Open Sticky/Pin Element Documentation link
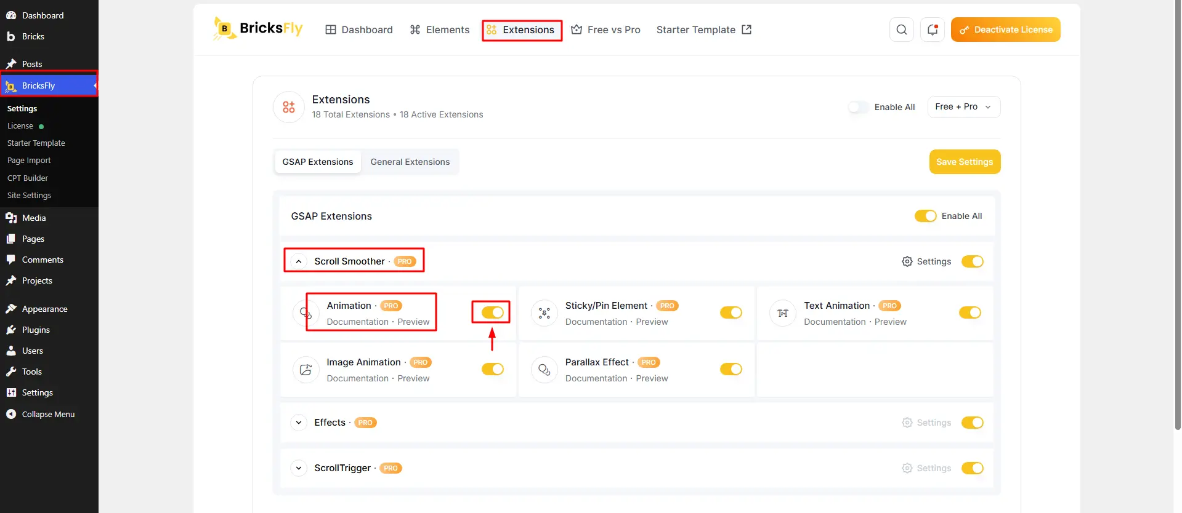The height and width of the screenshot is (513, 1182). [x=596, y=322]
